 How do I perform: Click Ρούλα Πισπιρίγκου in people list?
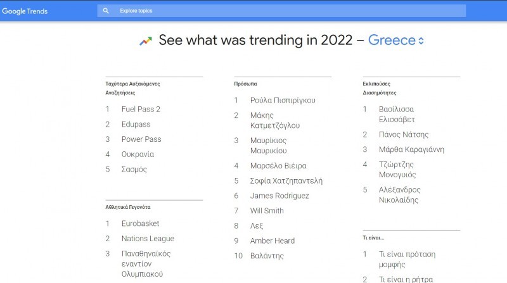point(282,100)
